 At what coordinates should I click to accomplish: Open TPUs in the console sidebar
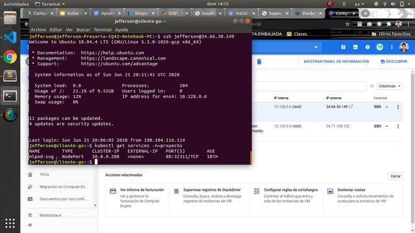point(45,175)
